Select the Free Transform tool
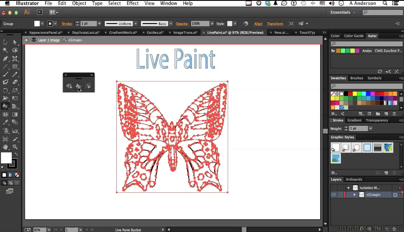The image size is (404, 232). click(15, 98)
